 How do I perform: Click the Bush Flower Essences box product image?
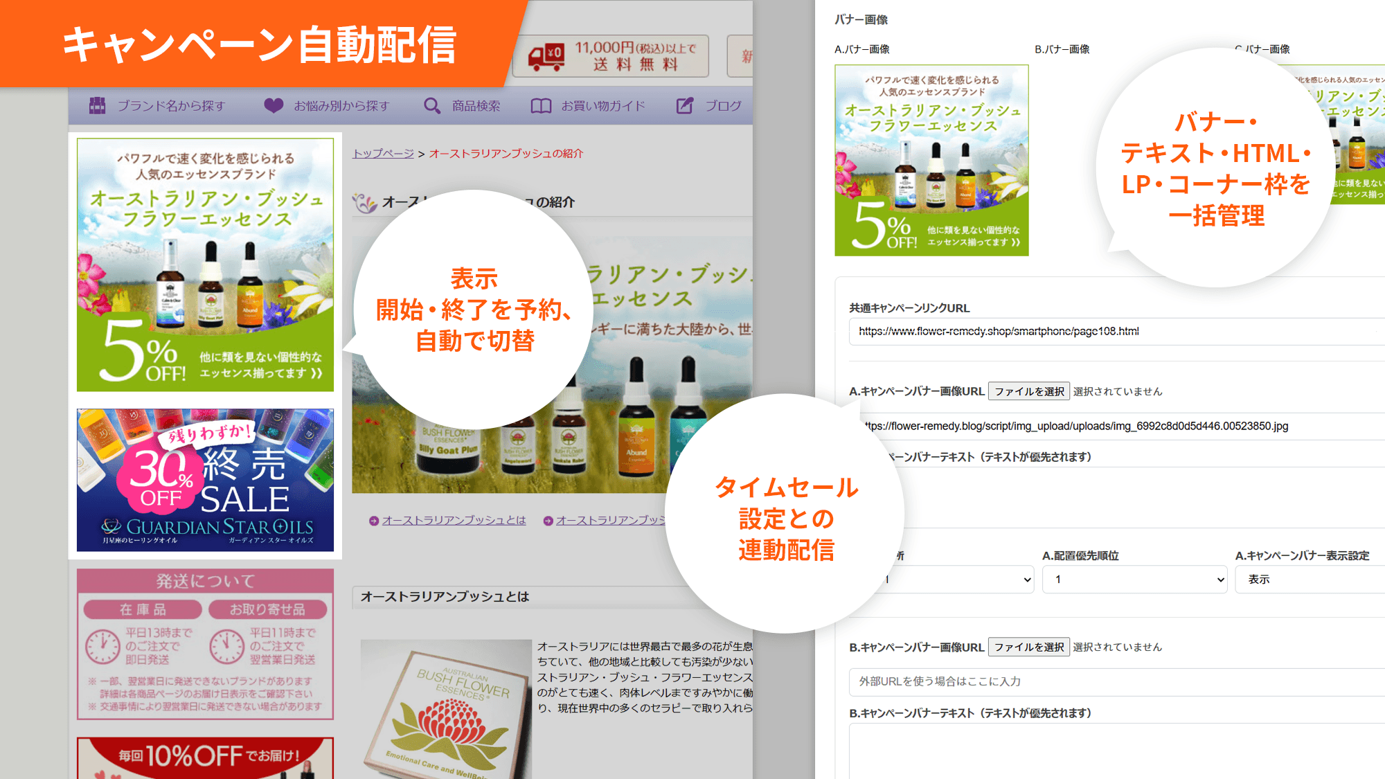pyautogui.click(x=445, y=710)
